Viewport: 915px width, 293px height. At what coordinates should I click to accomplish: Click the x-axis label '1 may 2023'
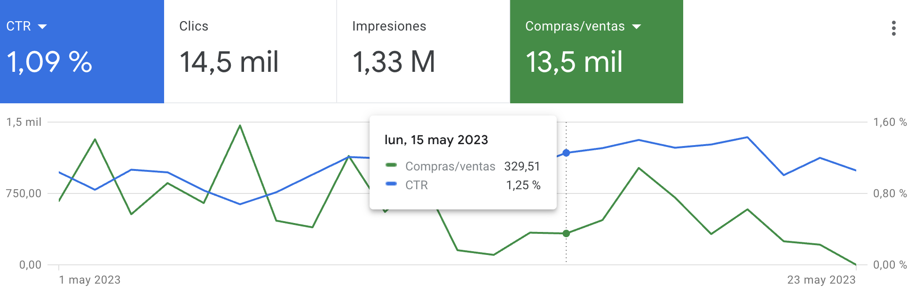pyautogui.click(x=90, y=280)
